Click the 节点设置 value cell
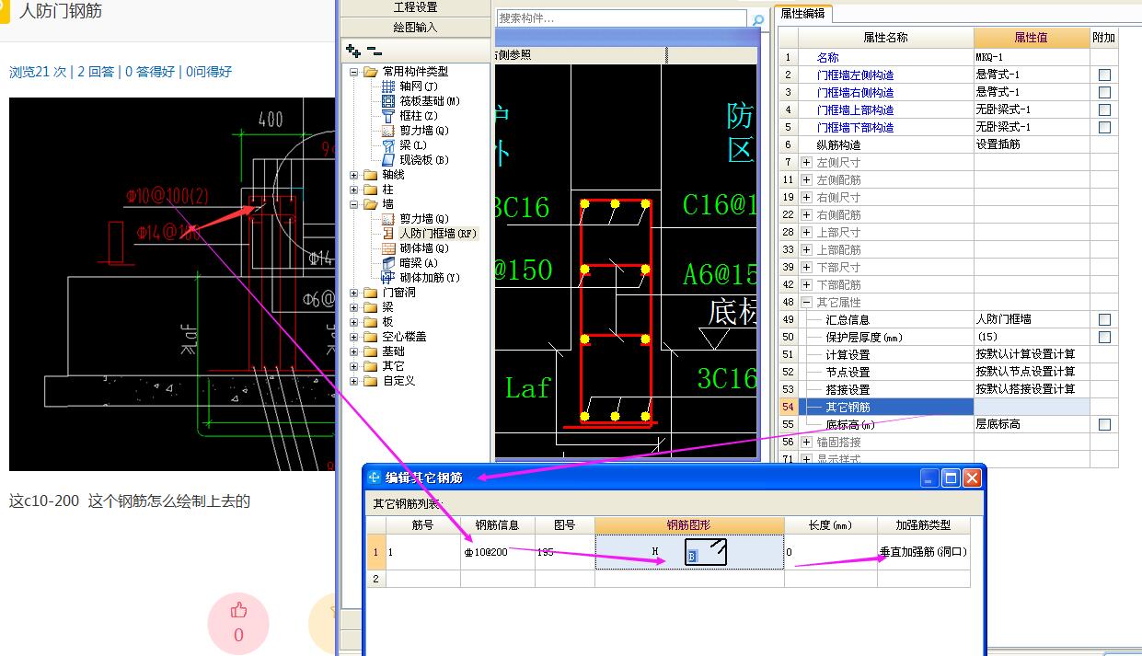Image resolution: width=1142 pixels, height=656 pixels. [1032, 372]
